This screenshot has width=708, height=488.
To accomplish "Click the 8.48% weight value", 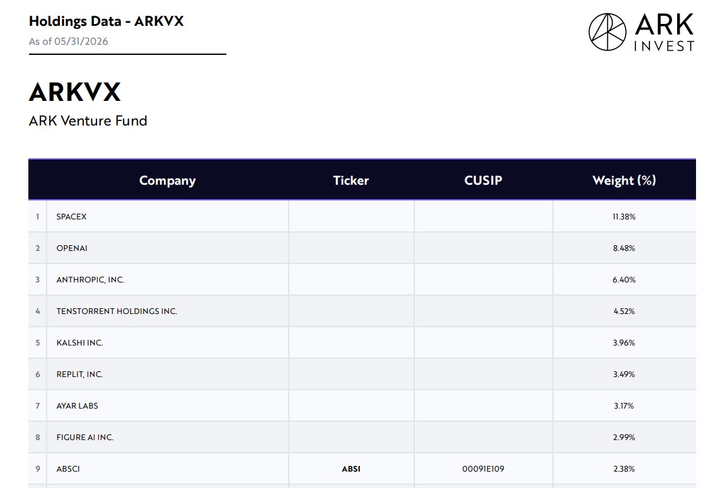I will click(624, 248).
